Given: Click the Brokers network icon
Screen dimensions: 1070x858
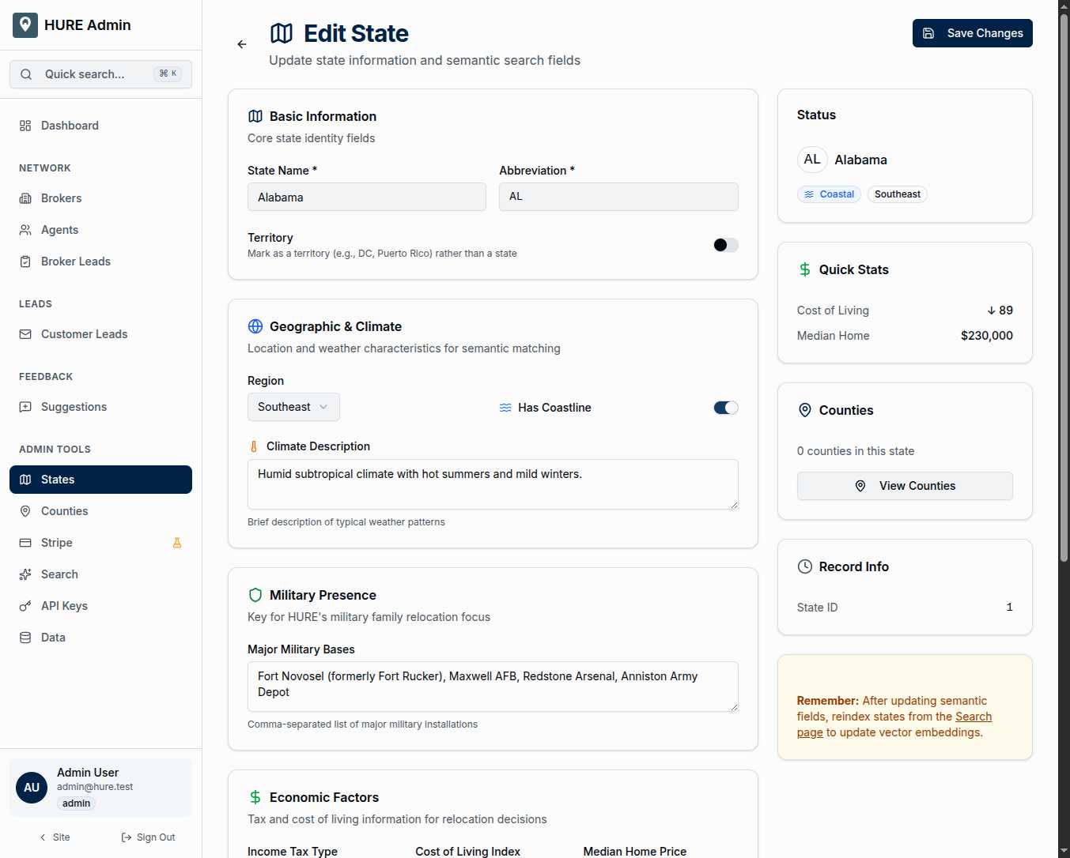Looking at the screenshot, I should click(25, 198).
